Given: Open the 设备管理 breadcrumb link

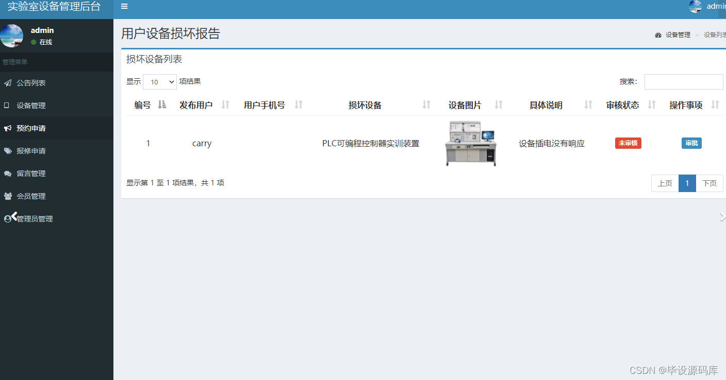Looking at the screenshot, I should pyautogui.click(x=679, y=34).
